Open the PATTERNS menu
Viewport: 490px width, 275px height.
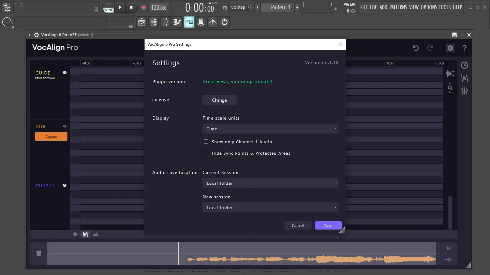(x=398, y=7)
